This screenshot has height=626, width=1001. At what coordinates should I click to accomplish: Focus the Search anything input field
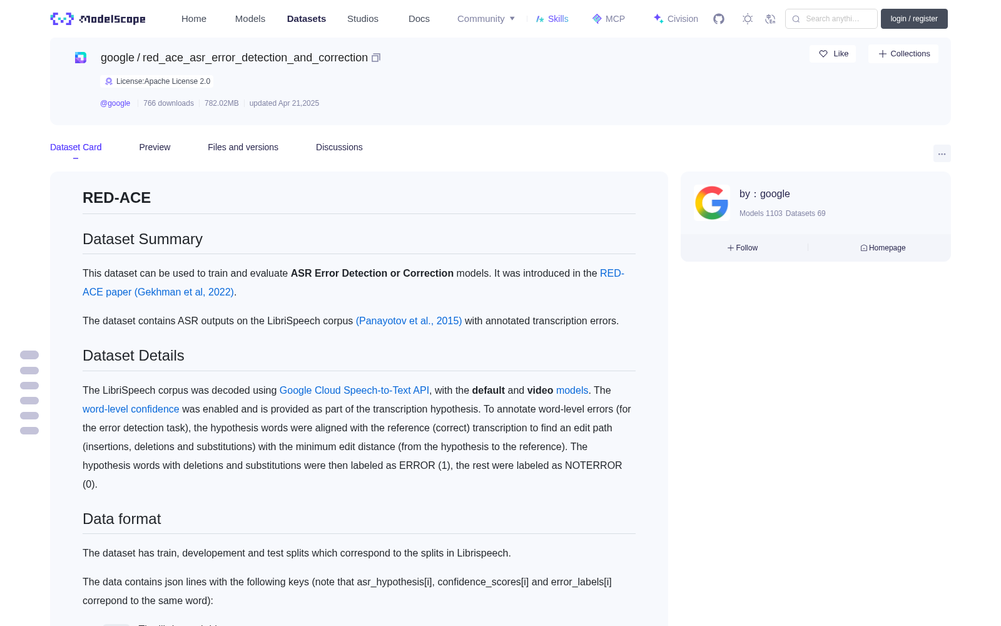coord(831,19)
